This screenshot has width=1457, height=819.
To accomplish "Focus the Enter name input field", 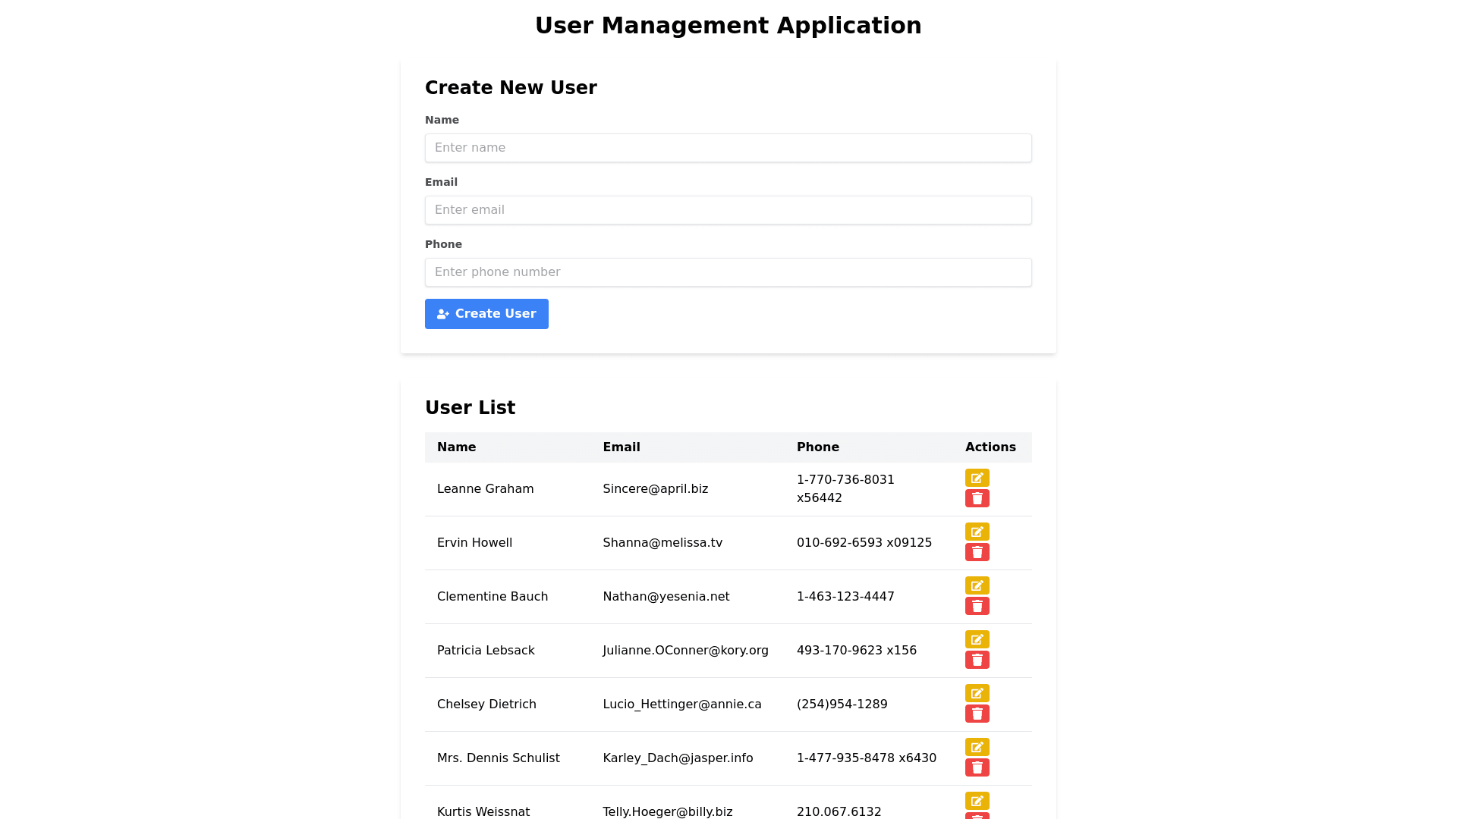I will click(x=728, y=148).
